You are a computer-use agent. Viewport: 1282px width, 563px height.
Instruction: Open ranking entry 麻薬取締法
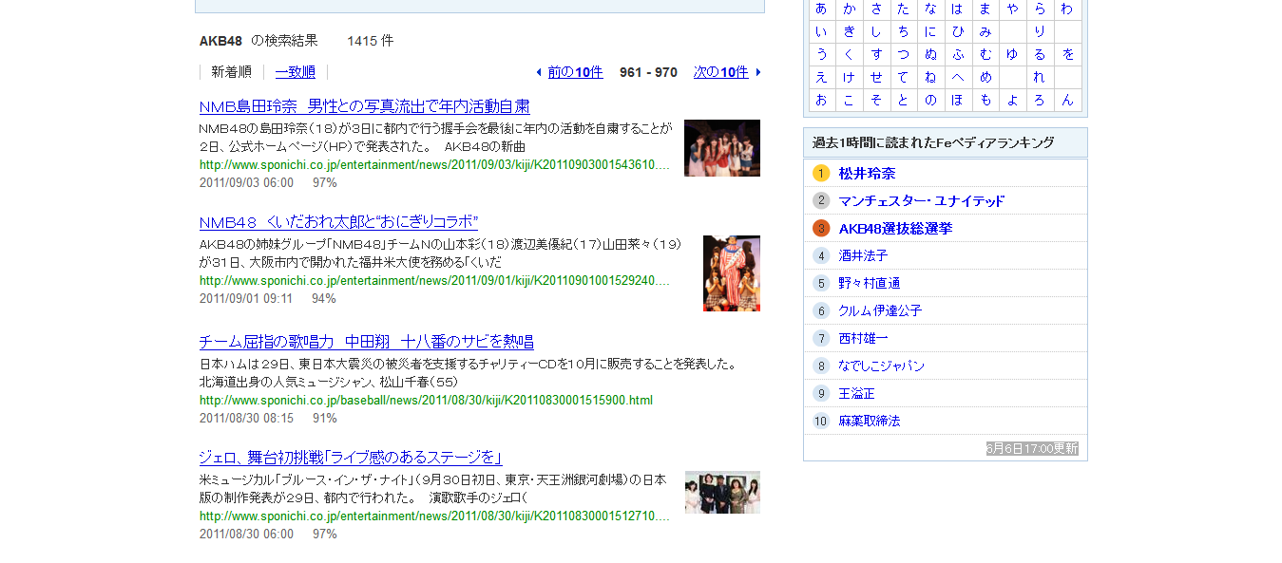click(869, 421)
